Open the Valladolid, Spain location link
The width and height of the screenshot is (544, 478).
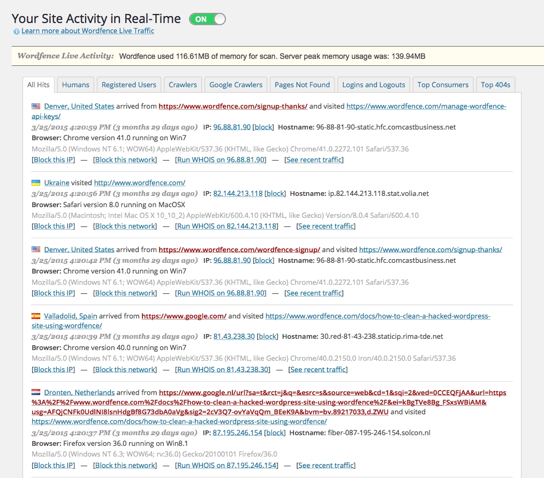[71, 316]
